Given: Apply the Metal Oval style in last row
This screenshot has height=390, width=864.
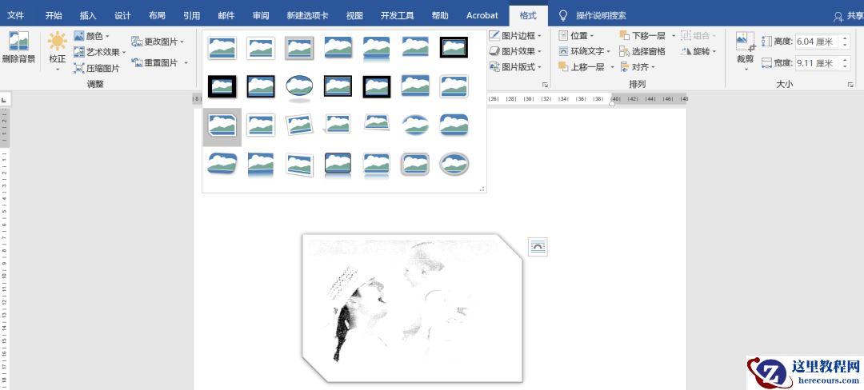Looking at the screenshot, I should pos(454,164).
